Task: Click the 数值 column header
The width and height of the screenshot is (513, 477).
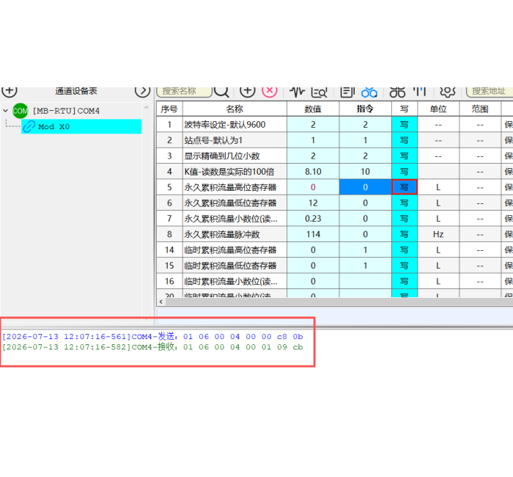Action: pos(313,109)
